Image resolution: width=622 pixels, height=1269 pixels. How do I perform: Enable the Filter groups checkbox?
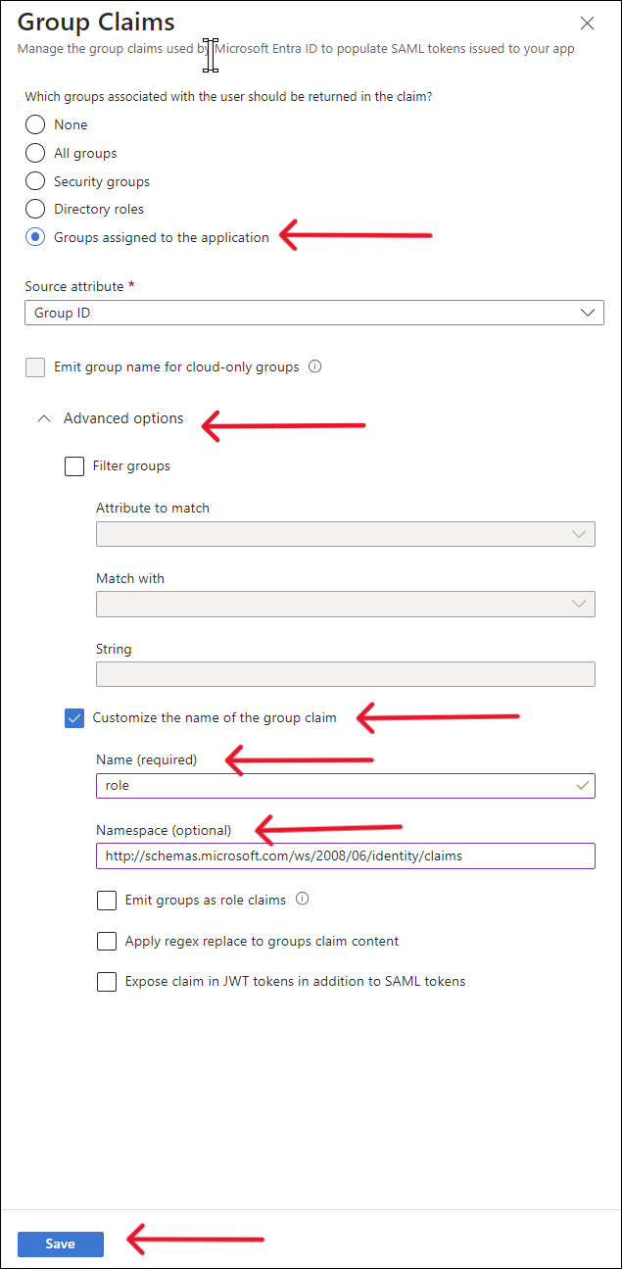click(x=74, y=465)
